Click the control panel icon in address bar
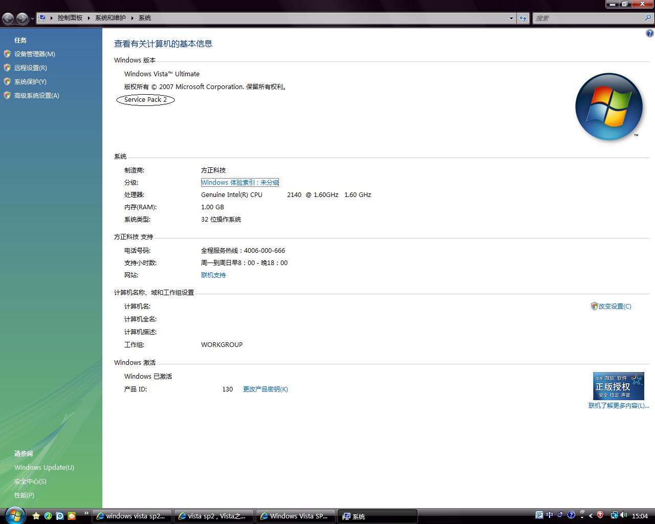This screenshot has height=524, width=655. pyautogui.click(x=42, y=17)
